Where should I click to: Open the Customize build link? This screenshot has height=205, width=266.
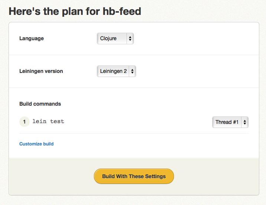[36, 144]
